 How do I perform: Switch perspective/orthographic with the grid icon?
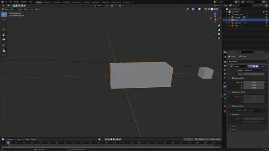(x=219, y=39)
